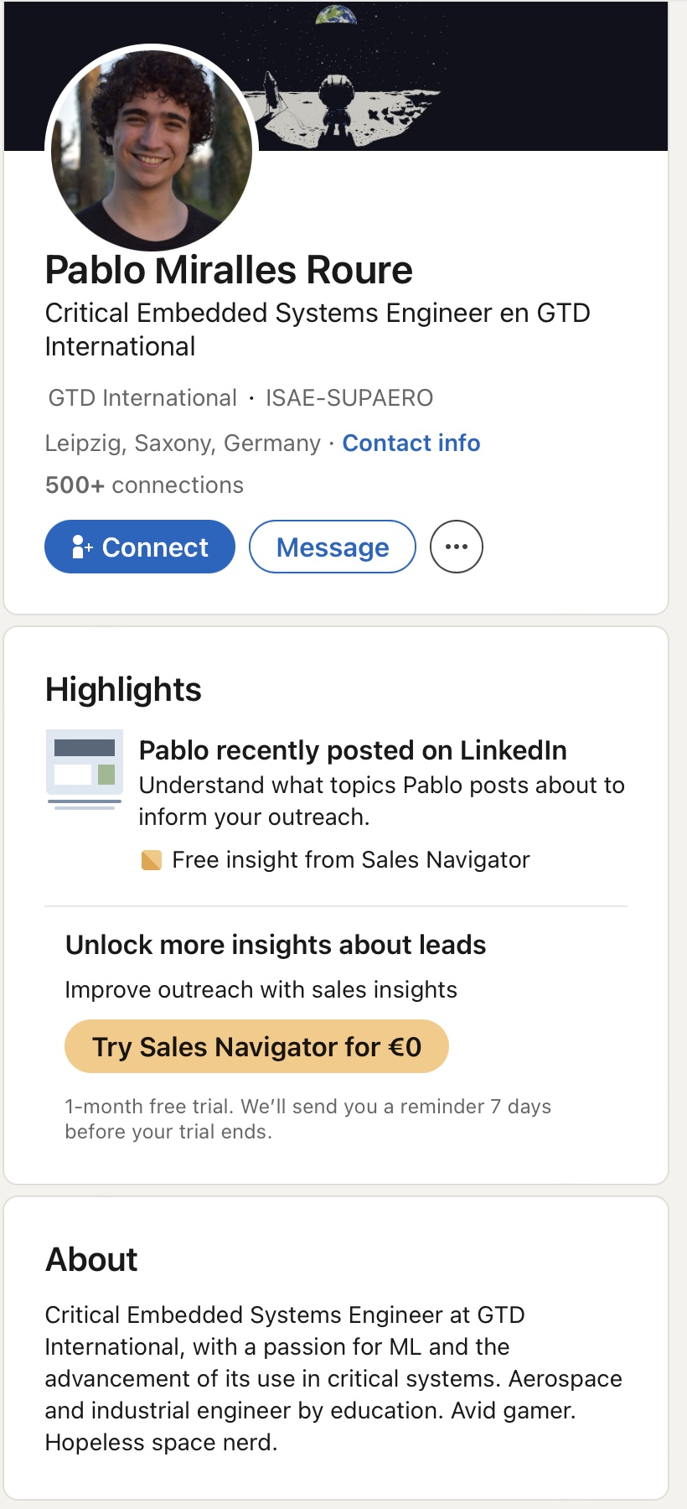Open the GTD International company link
Image resolution: width=687 pixels, height=1509 pixels.
coord(142,397)
